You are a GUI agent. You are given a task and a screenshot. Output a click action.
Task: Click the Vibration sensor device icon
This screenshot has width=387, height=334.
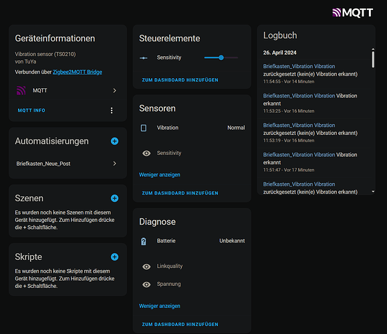(x=144, y=128)
